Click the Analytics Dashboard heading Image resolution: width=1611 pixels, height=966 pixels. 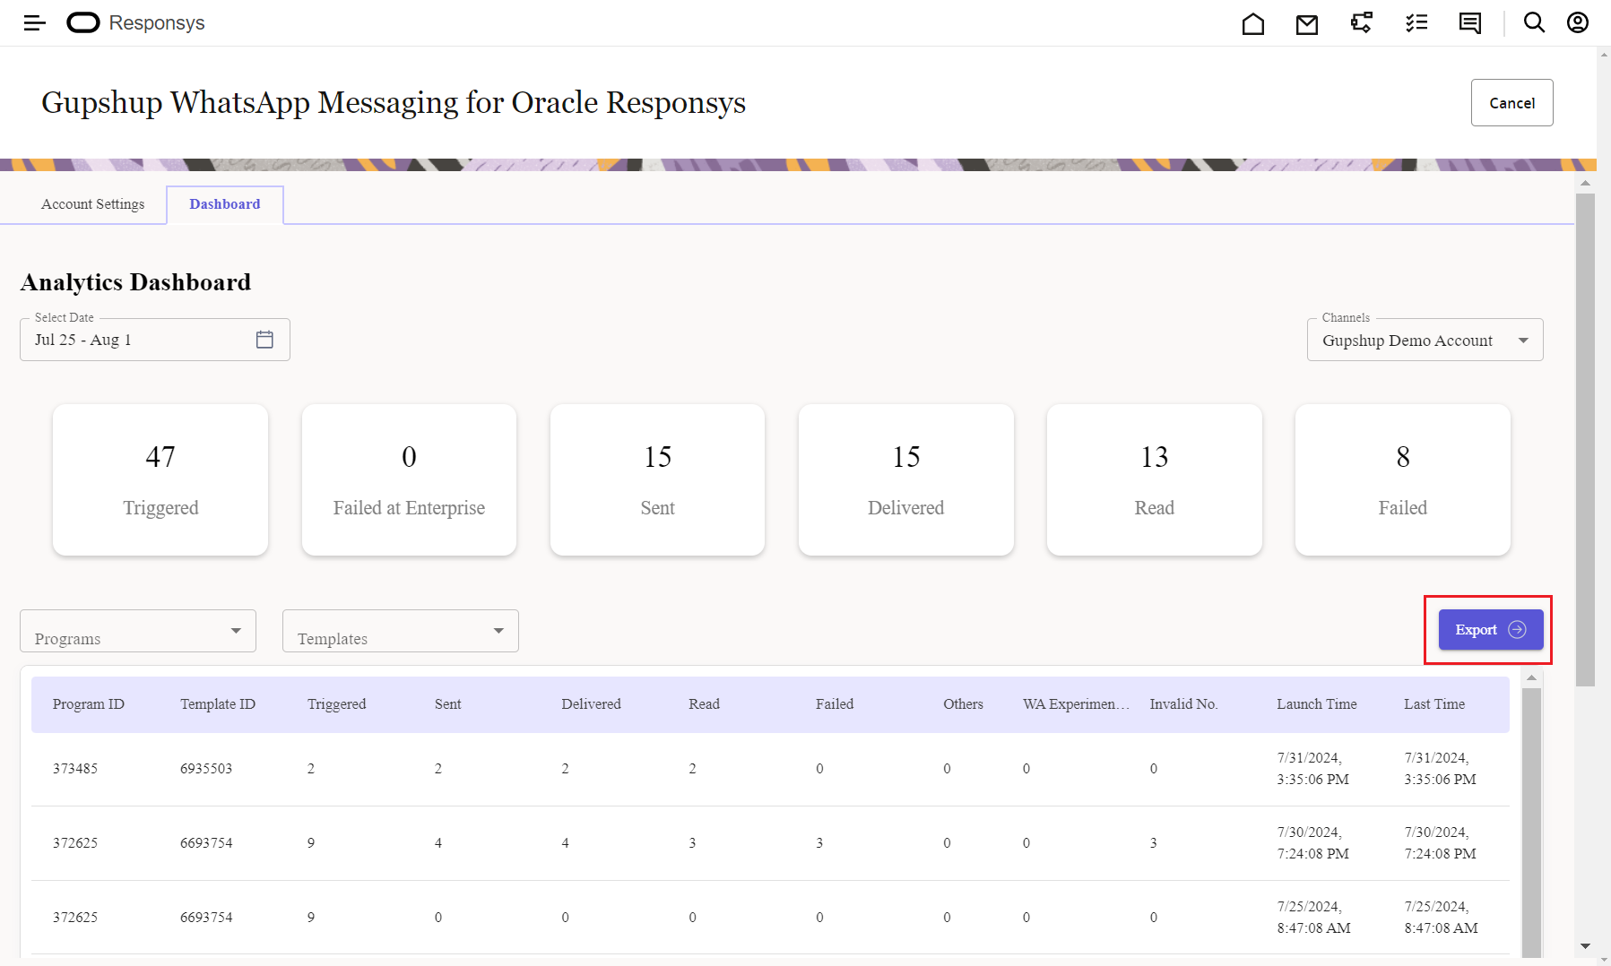point(135,282)
